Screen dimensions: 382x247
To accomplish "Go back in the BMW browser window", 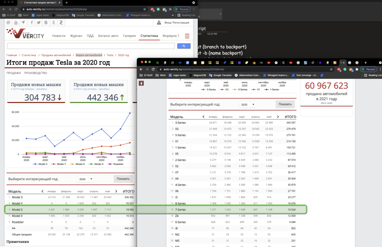I will click(141, 69).
